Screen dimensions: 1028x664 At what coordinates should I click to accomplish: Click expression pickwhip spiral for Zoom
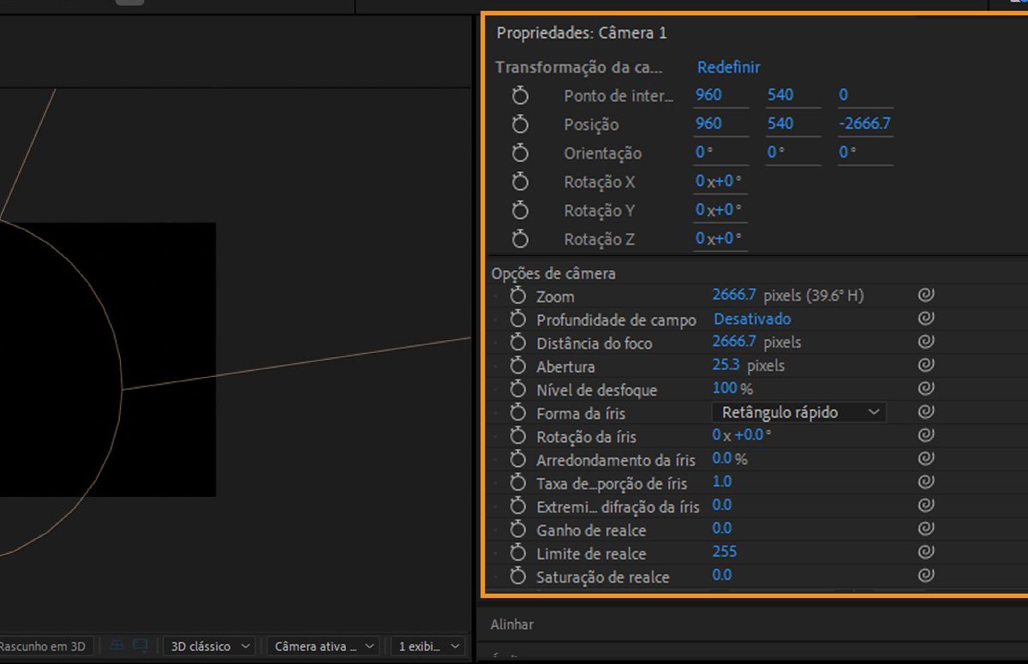click(x=925, y=296)
